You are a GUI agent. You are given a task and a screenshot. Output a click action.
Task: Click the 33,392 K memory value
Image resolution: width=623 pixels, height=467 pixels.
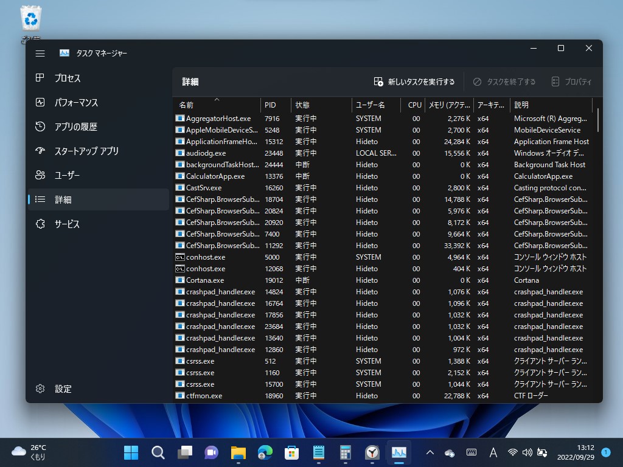[x=457, y=246]
